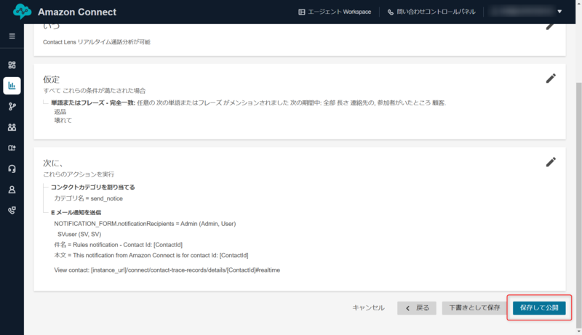Open the headset agent sidebar icon
Image resolution: width=582 pixels, height=335 pixels.
(x=12, y=169)
